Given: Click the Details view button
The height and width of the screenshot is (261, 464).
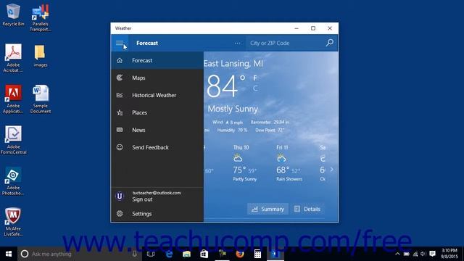Looking at the screenshot, I should tap(307, 209).
